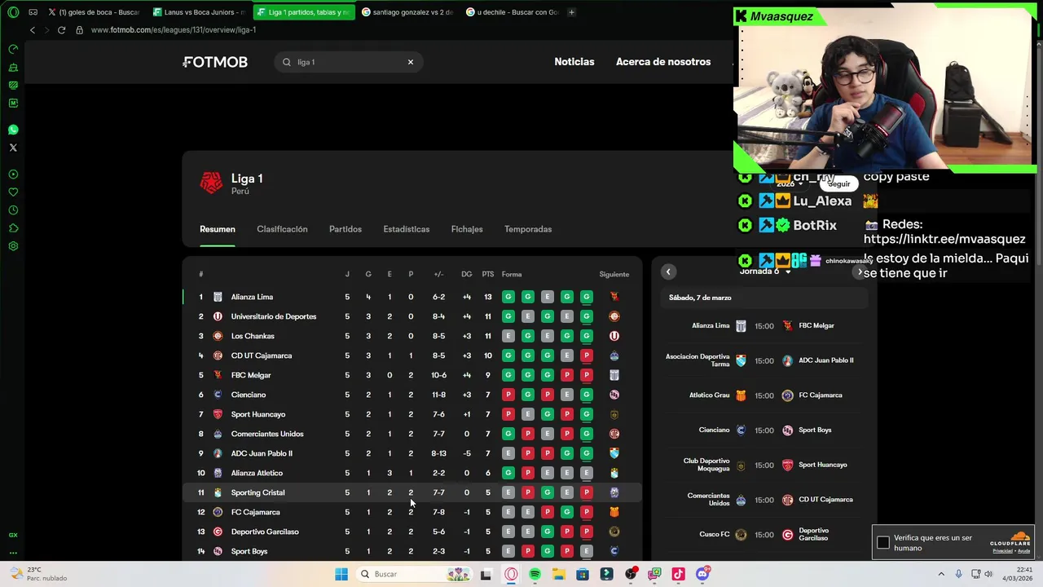The height and width of the screenshot is (587, 1043).
Task: Open the Fichajes tab
Action: click(x=467, y=229)
